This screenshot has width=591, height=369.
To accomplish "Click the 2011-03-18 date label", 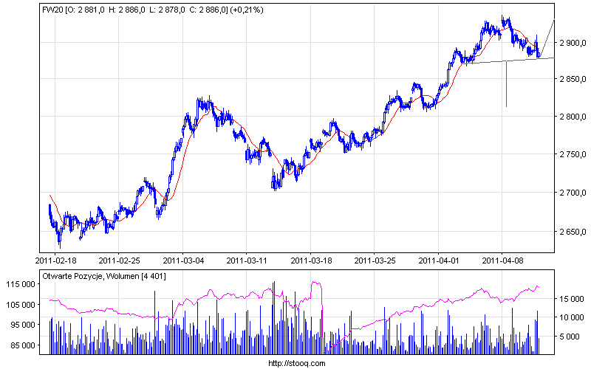I will pyautogui.click(x=311, y=261).
